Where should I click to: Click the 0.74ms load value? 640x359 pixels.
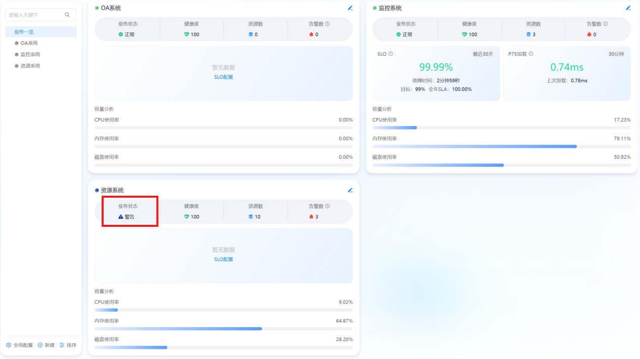click(x=567, y=67)
